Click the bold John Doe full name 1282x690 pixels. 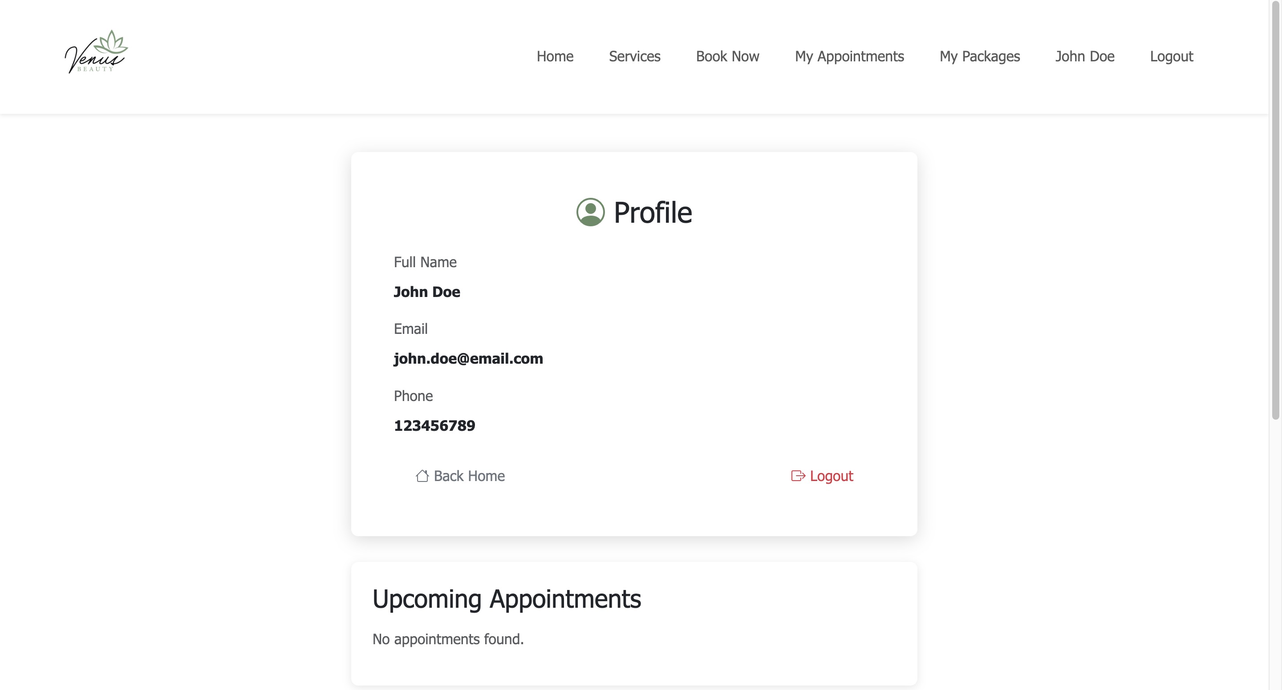426,292
